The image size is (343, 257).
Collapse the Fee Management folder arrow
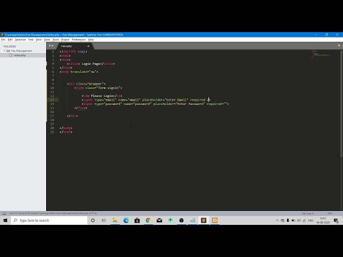(x=4, y=51)
